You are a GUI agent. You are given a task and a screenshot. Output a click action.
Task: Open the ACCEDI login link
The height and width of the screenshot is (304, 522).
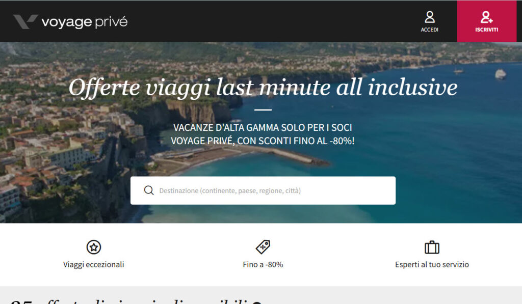coord(430,30)
